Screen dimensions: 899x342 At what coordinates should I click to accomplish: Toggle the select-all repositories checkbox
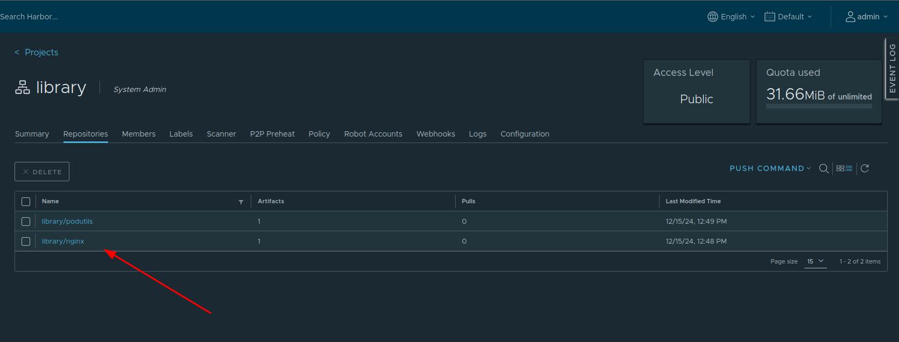26,202
